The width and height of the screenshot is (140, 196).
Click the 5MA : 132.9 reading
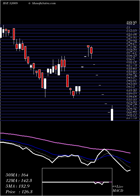click(x=17, y=186)
